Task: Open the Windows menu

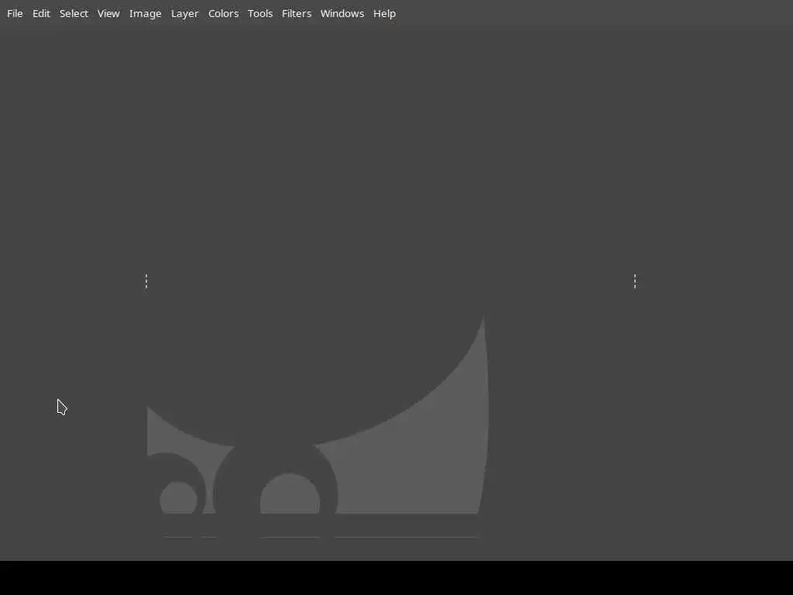Action: point(342,14)
